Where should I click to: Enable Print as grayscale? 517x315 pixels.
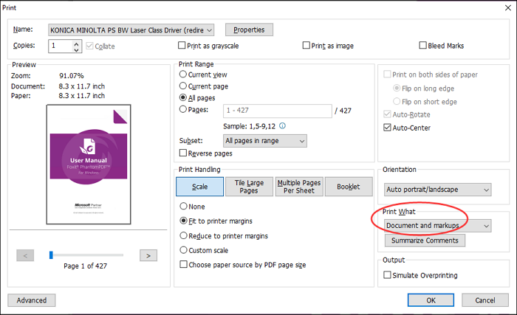coord(182,46)
